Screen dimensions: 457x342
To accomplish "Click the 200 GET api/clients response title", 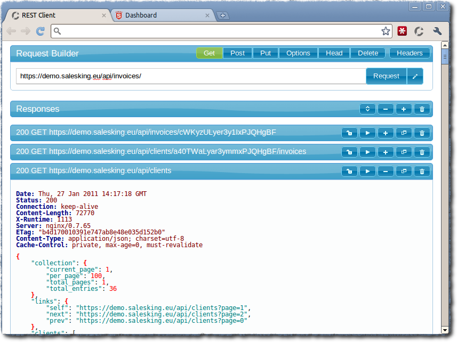I will [x=93, y=170].
